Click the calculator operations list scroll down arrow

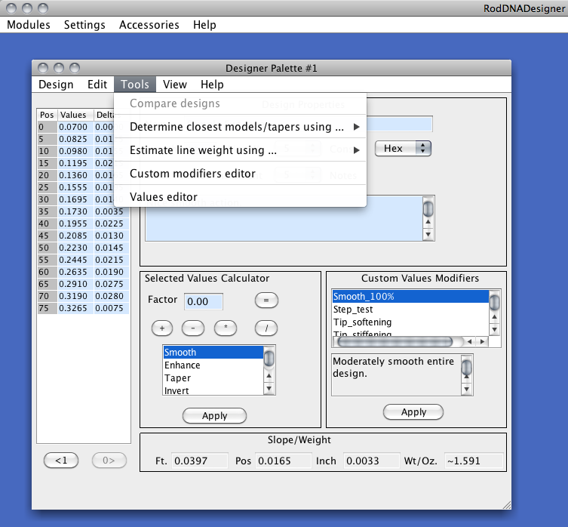pos(269,388)
